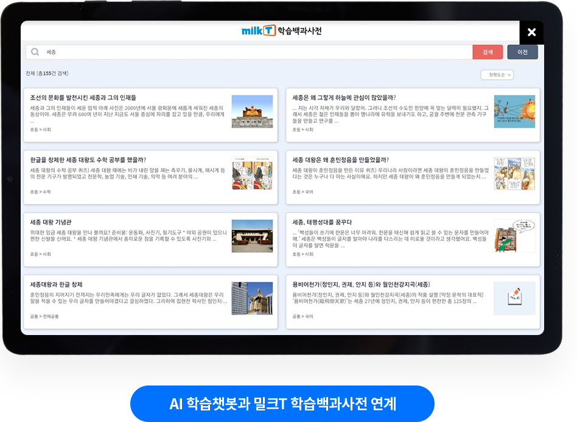Open King Sejong statue thumbnail
The width and height of the screenshot is (577, 422).
[x=252, y=111]
